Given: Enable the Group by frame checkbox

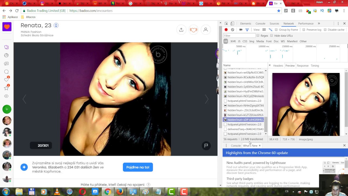Looking at the screenshot, I should 276,30.
